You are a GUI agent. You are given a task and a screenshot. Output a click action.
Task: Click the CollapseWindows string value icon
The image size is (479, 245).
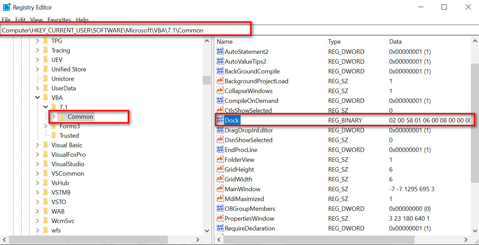220,91
